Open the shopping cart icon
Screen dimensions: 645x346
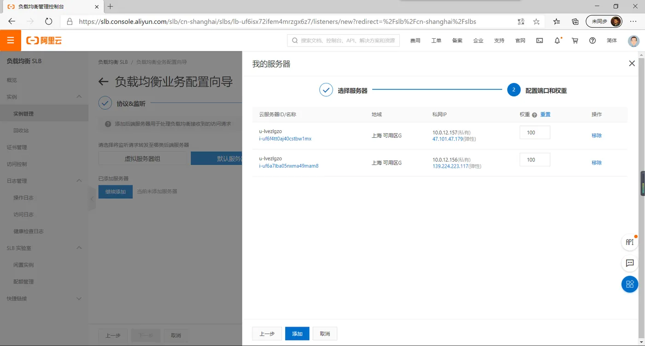click(x=575, y=41)
